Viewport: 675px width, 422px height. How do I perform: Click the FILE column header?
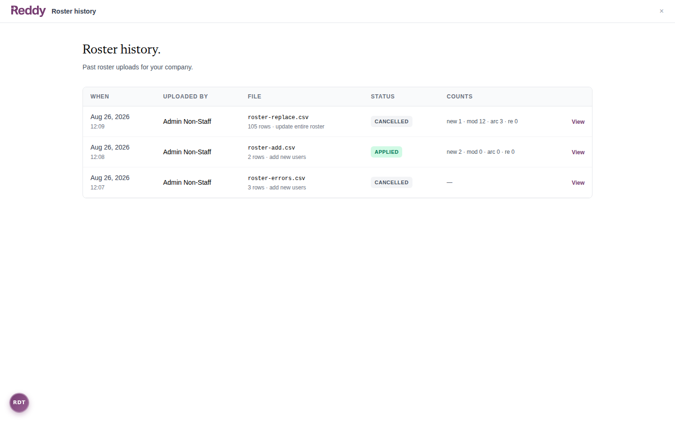255,97
